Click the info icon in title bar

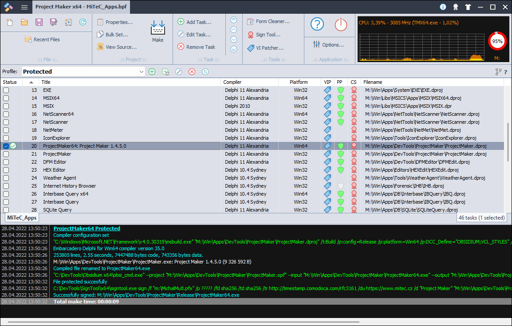coord(443,7)
